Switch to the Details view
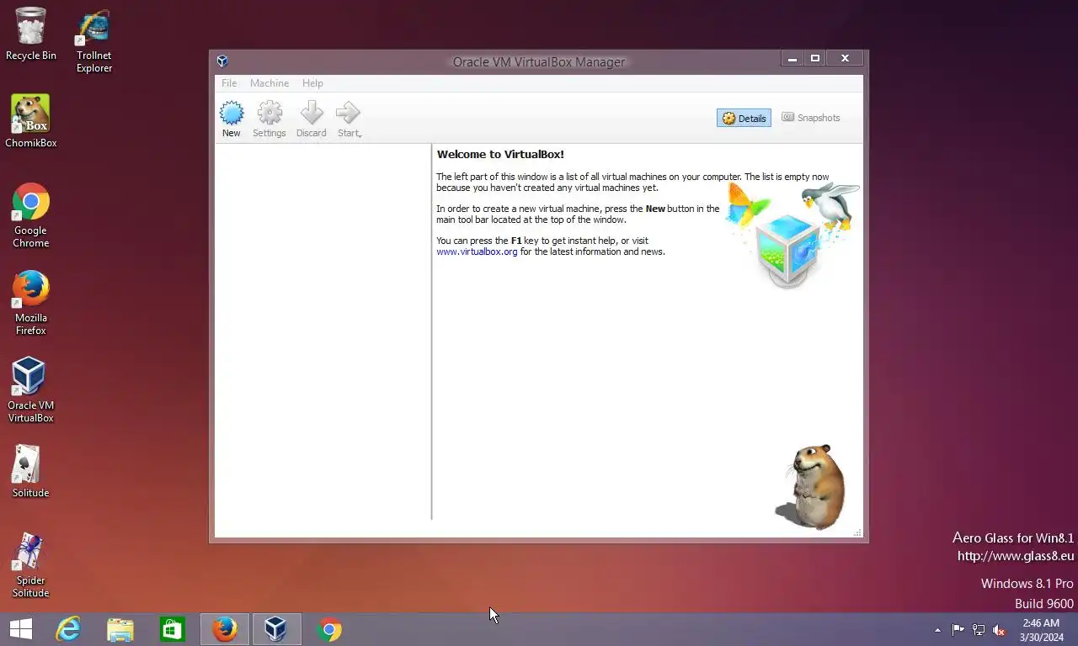The height and width of the screenshot is (646, 1078). 744,118
